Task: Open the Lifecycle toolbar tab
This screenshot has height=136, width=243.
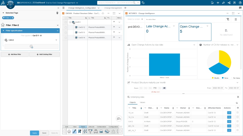Action: (x=91, y=127)
